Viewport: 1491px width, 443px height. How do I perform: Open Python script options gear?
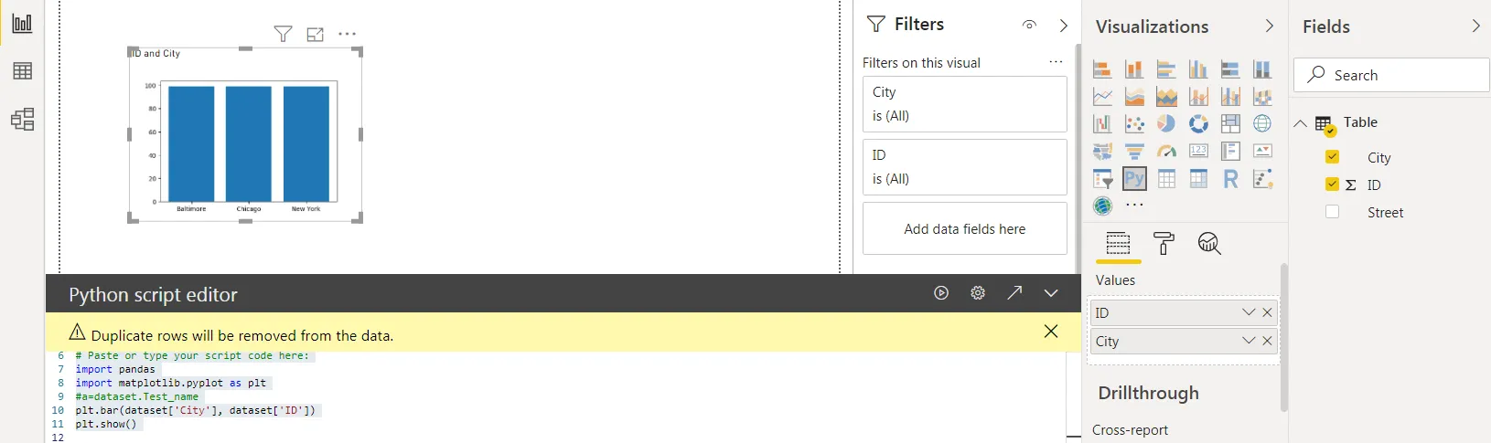pos(978,293)
